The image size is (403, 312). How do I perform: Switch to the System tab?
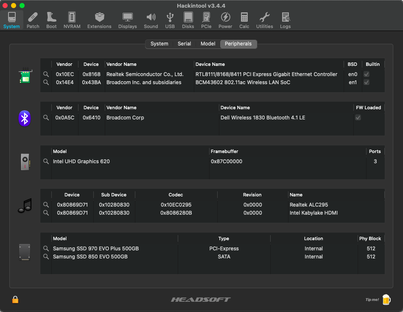tap(160, 44)
